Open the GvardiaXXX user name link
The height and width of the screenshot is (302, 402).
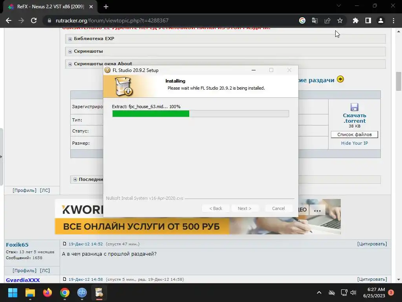tap(23, 280)
